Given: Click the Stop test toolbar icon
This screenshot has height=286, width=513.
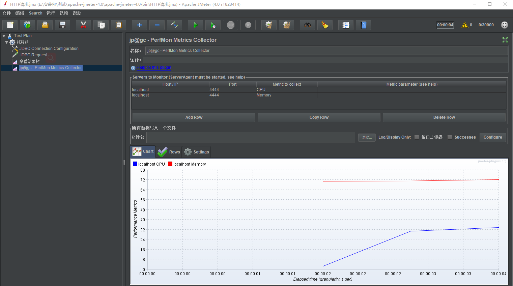Looking at the screenshot, I should click(x=231, y=25).
